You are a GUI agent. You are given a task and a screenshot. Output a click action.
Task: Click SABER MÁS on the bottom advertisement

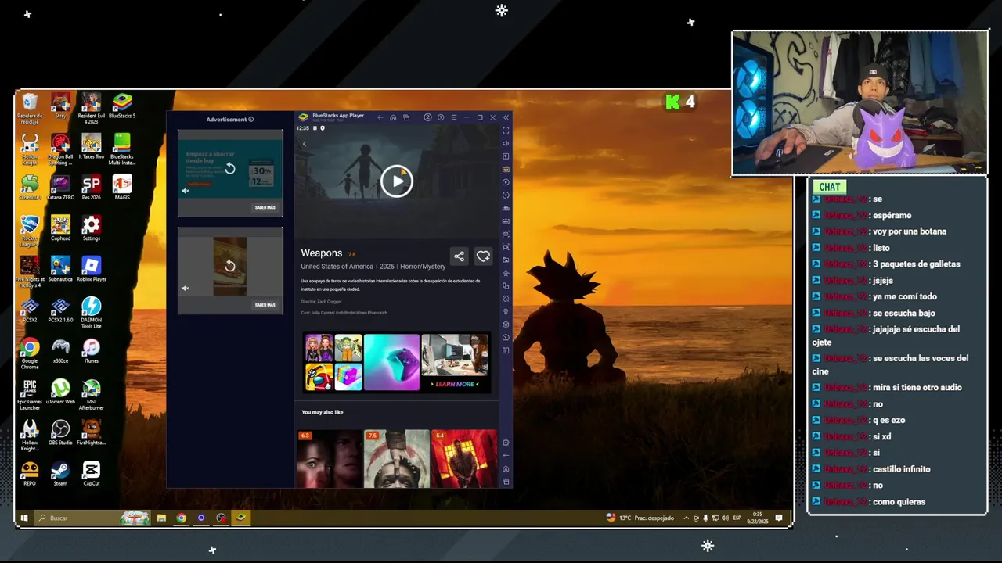click(265, 305)
